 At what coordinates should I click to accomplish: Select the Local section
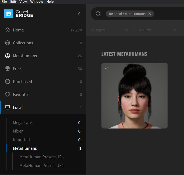point(43,107)
